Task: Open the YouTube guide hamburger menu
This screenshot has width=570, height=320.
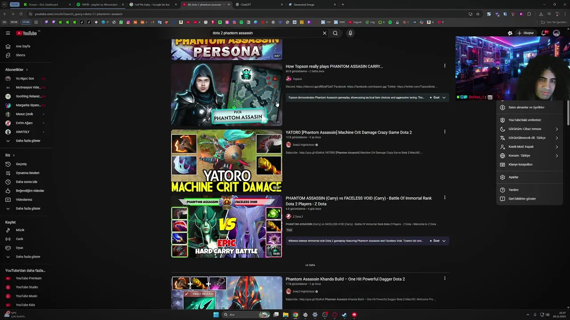Action: (x=8, y=33)
